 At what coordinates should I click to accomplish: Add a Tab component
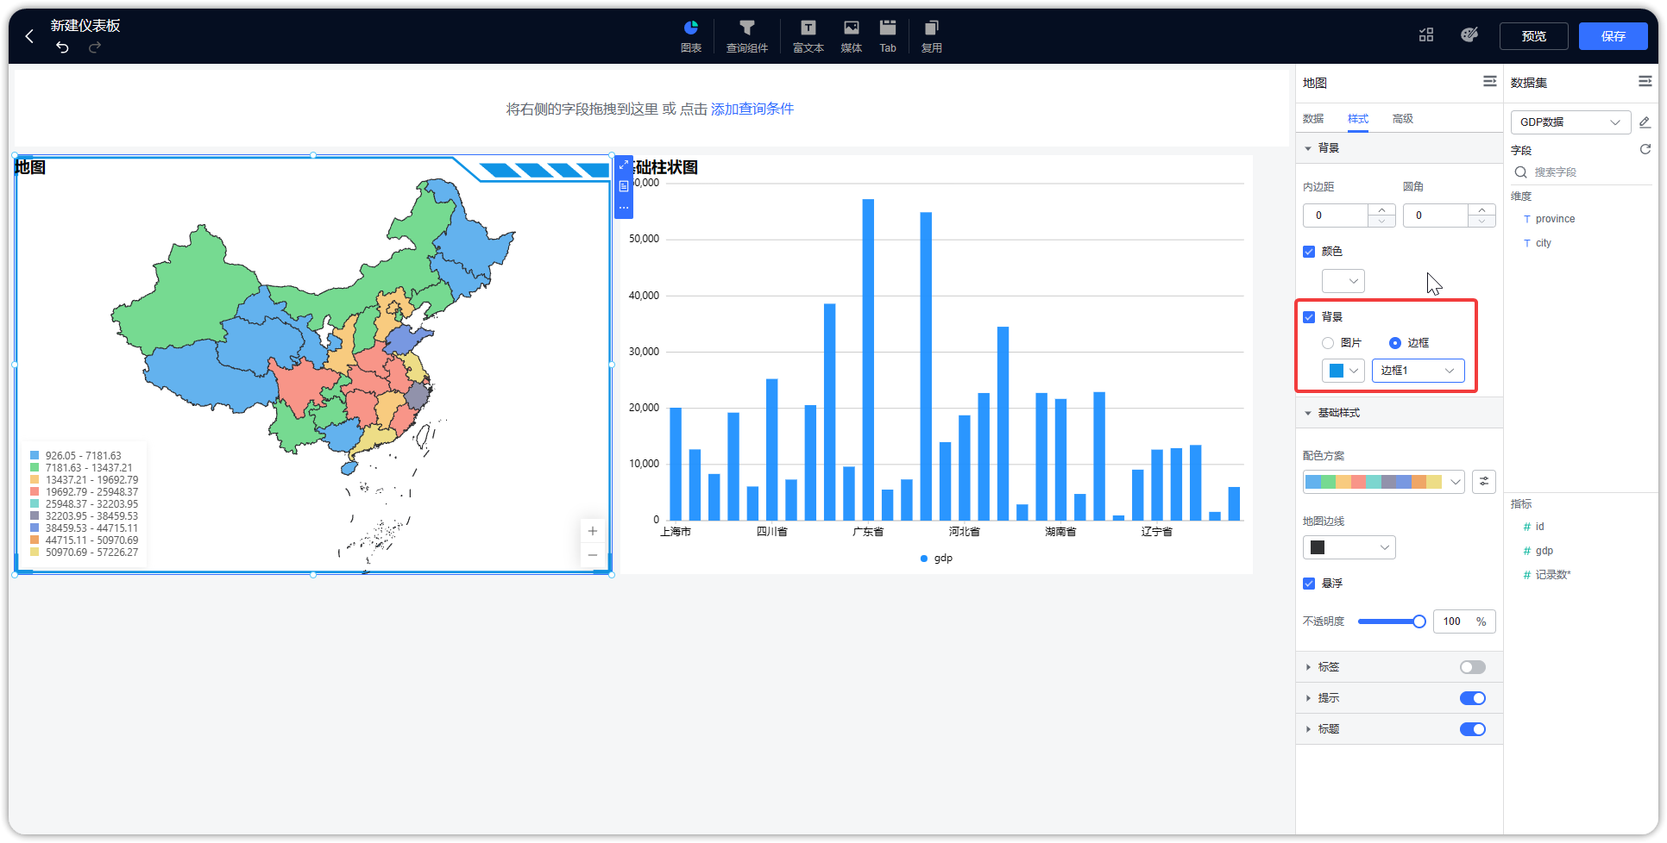point(888,36)
